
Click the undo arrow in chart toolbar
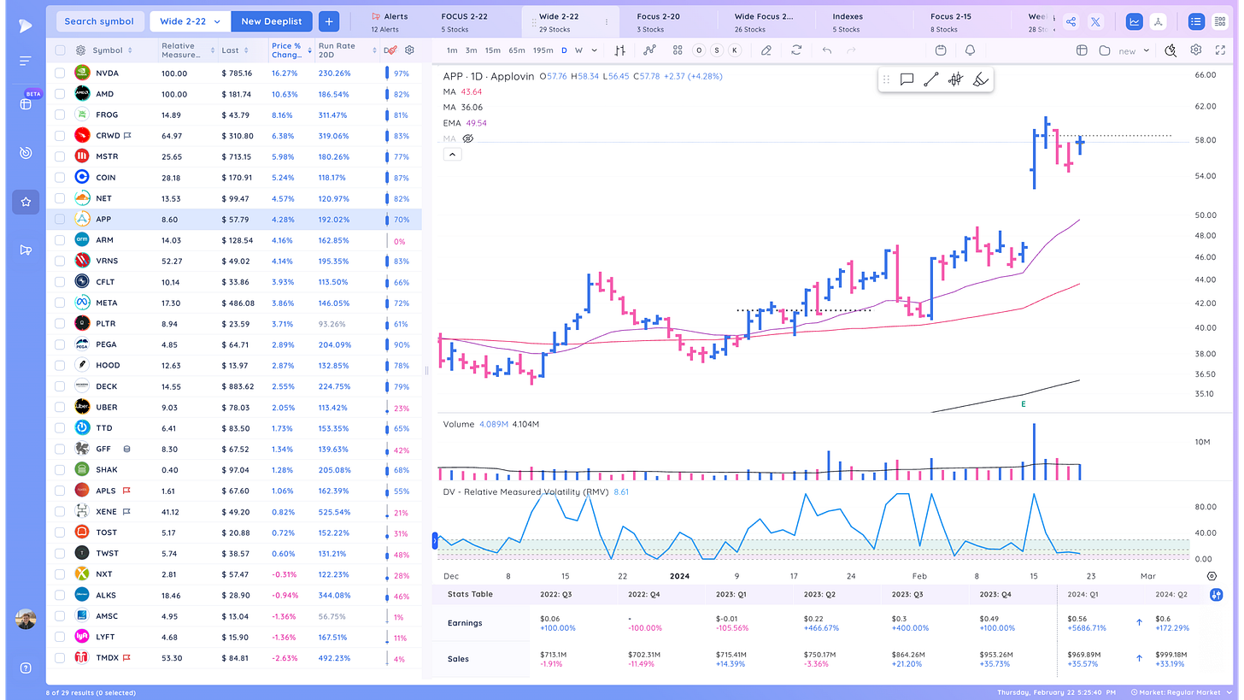pyautogui.click(x=827, y=50)
